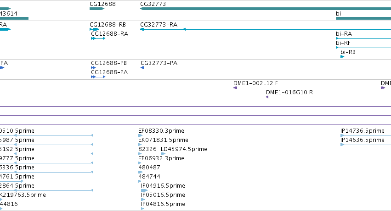This screenshot has height=211, width=391.
Task: Select the IP14736.5prime feature label
Action: (x=363, y=131)
